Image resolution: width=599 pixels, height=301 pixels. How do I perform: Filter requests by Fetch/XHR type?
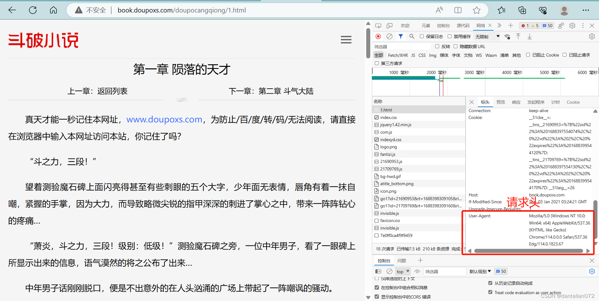coord(398,55)
